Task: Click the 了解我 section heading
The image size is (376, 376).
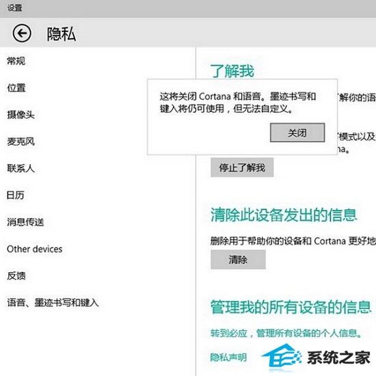Action: coord(232,71)
